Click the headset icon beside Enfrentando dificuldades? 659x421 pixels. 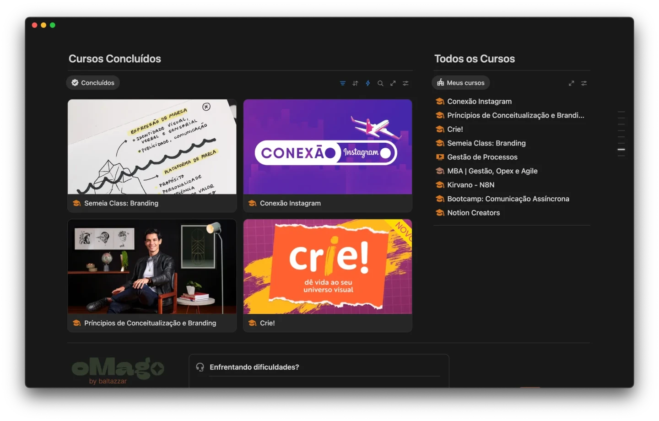(200, 367)
